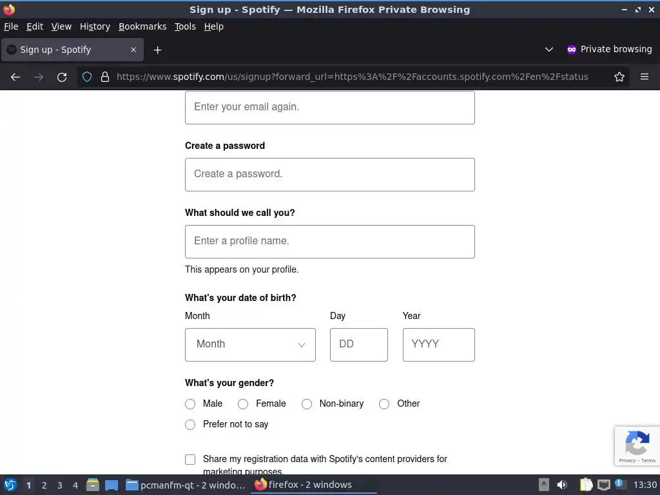Select the Non-binary gender option

coord(307,404)
